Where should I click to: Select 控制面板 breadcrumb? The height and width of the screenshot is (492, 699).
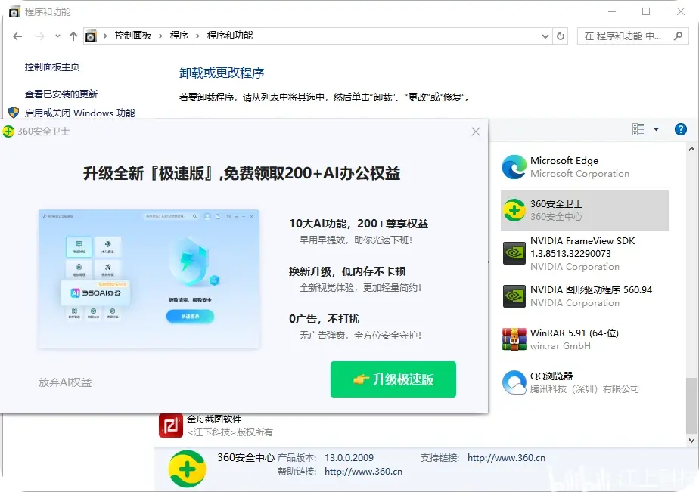[x=133, y=36]
